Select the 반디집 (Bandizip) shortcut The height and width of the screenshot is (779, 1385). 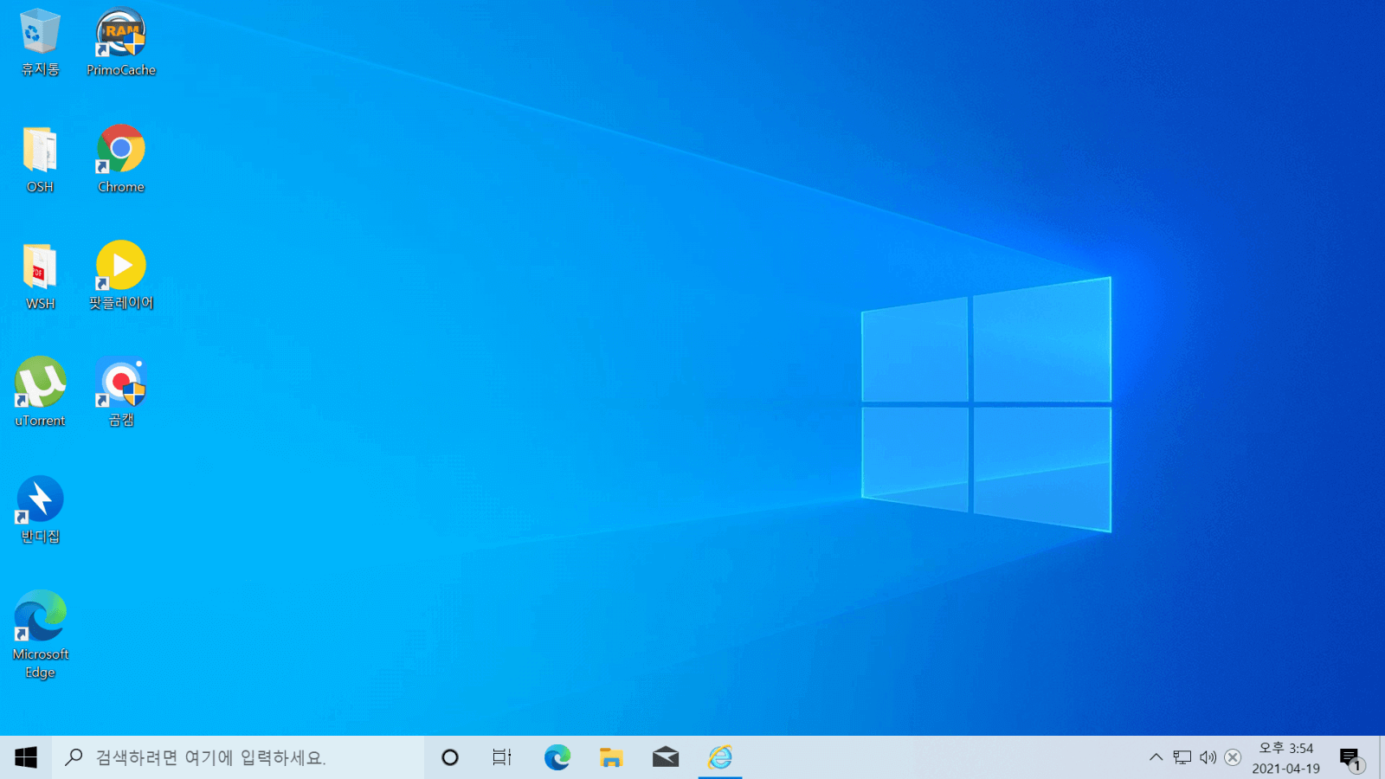[40, 509]
